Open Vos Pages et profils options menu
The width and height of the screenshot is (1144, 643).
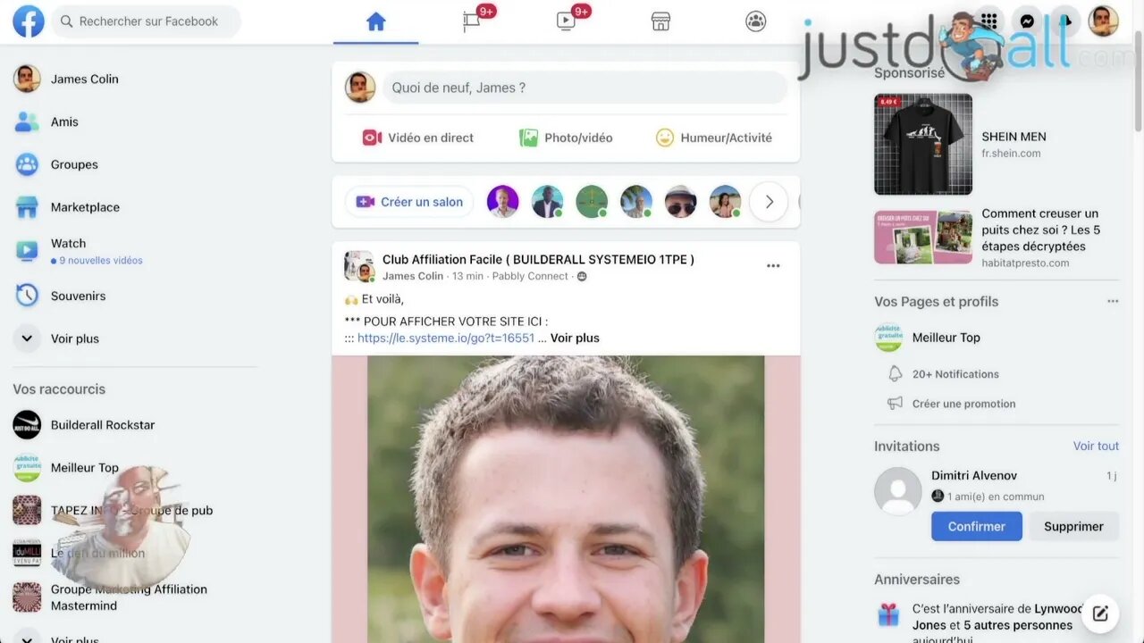[1113, 301]
